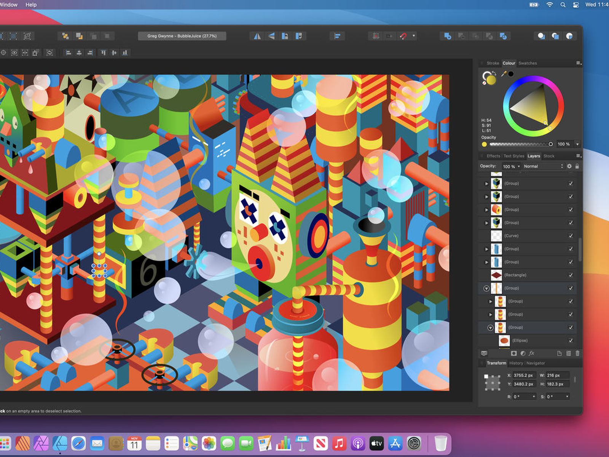The width and height of the screenshot is (609, 457).
Task: Click the colour panel opacity slider
Action: (x=520, y=144)
